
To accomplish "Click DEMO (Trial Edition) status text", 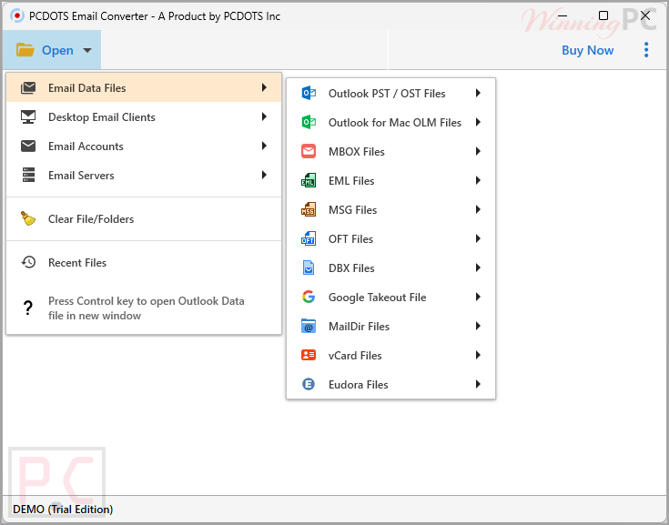I will (63, 510).
